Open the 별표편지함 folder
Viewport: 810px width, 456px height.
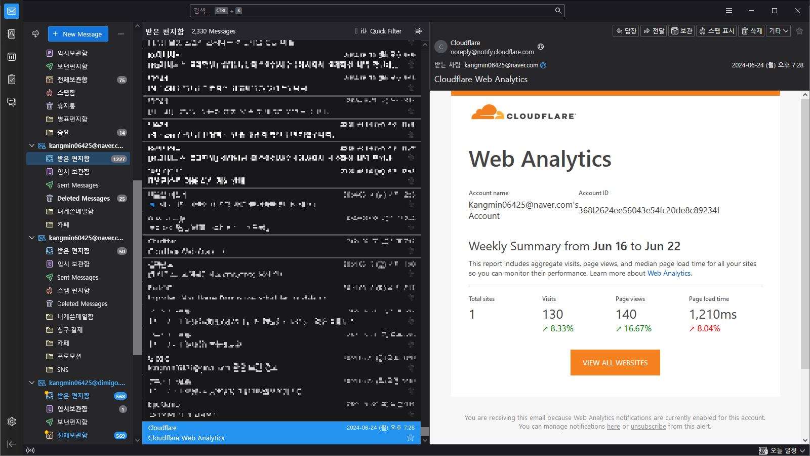click(78, 119)
